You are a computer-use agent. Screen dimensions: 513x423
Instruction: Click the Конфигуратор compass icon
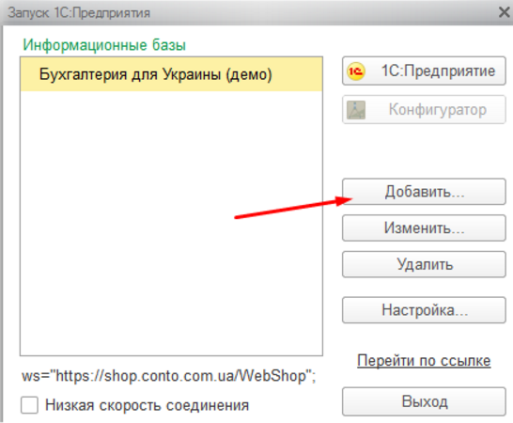[356, 110]
